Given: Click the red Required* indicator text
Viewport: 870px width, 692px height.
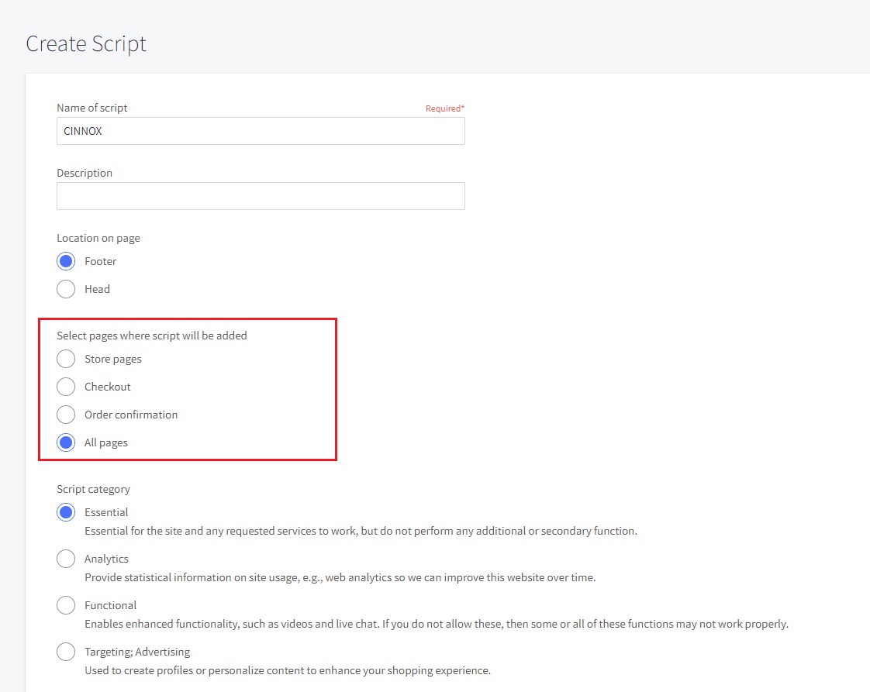Looking at the screenshot, I should pyautogui.click(x=444, y=108).
